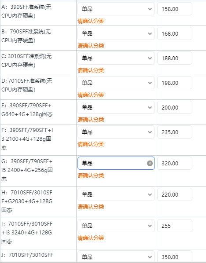Expand chevron in row D 7010SFF category
This screenshot has width=206, height=263.
coord(150,83)
